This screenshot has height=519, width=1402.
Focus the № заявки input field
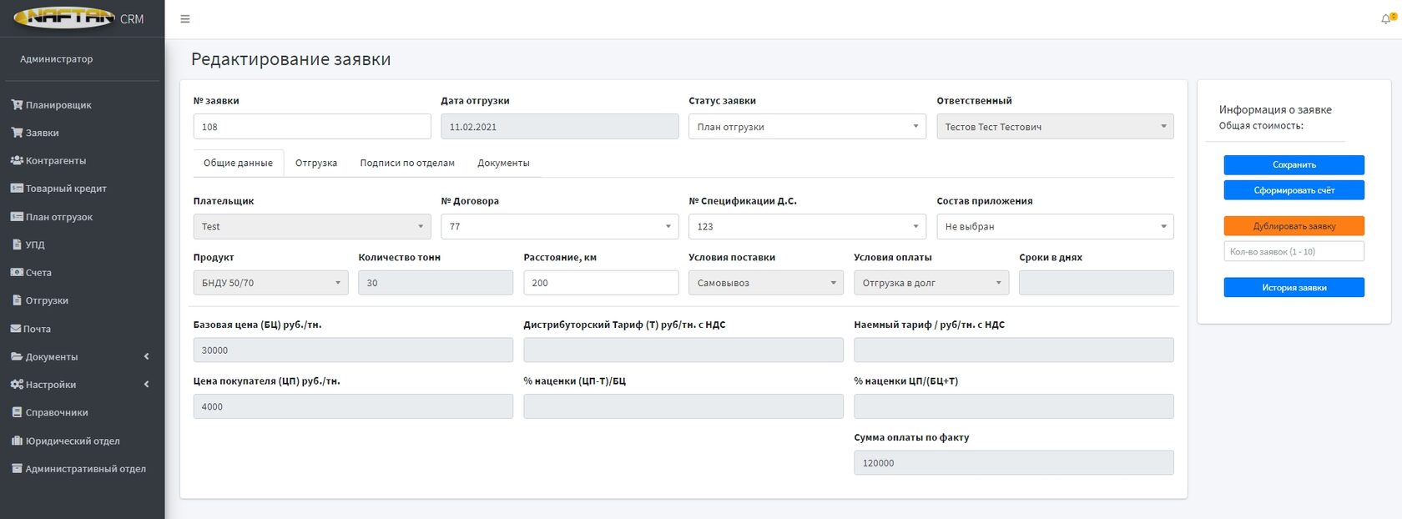tap(312, 127)
